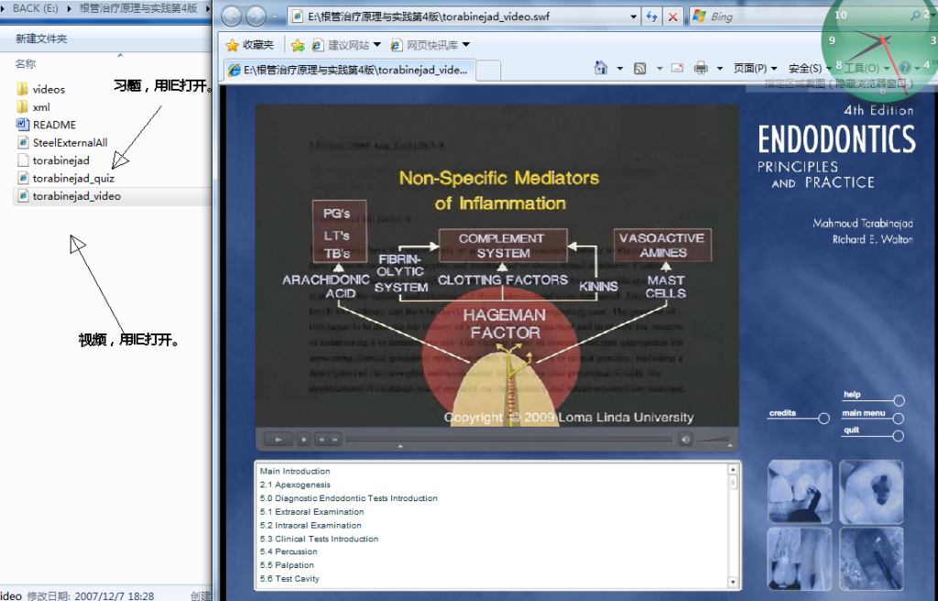Select the xml folder in Explorer
Screen dimensions: 938x601
point(34,107)
